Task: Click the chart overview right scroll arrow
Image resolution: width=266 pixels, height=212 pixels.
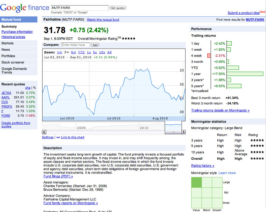Action: click(x=184, y=132)
